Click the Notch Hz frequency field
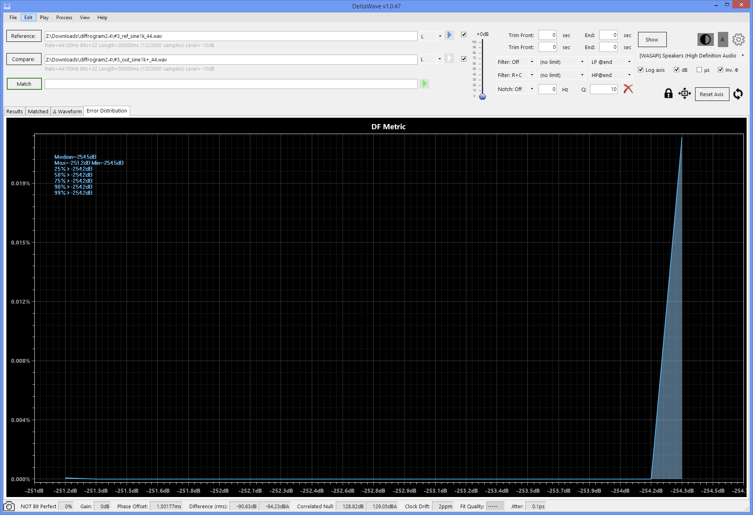The width and height of the screenshot is (753, 515). (x=547, y=89)
